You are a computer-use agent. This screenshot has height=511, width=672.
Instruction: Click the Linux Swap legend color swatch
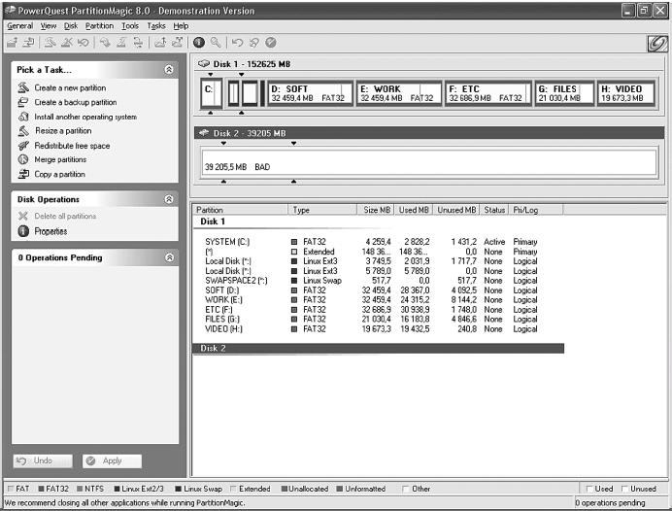pos(179,489)
